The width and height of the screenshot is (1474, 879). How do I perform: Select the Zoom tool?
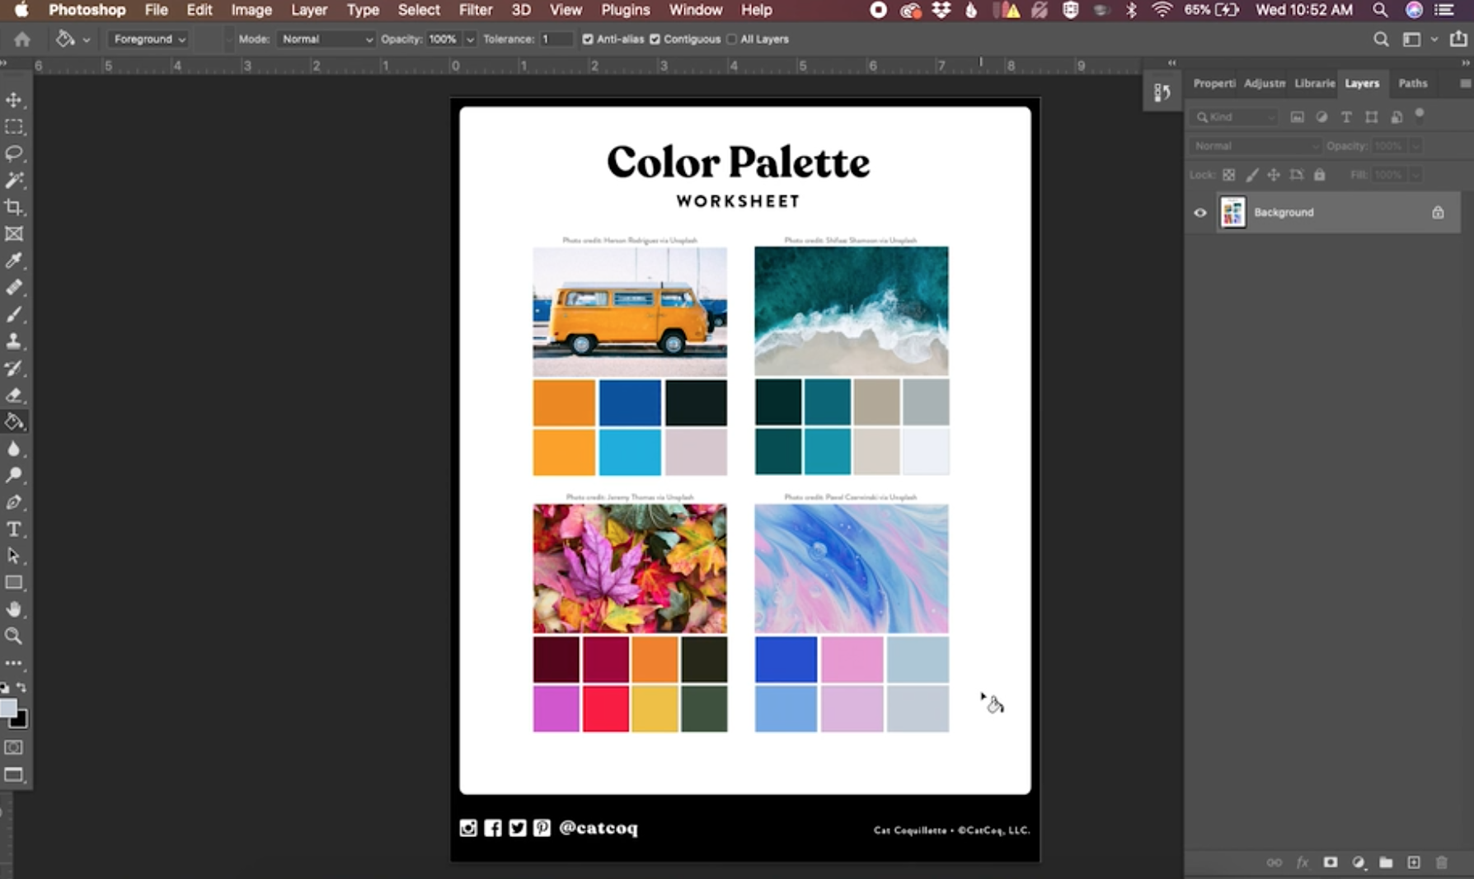(x=14, y=636)
